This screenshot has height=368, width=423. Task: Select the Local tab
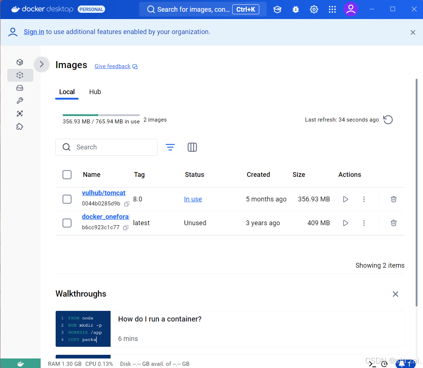[67, 92]
